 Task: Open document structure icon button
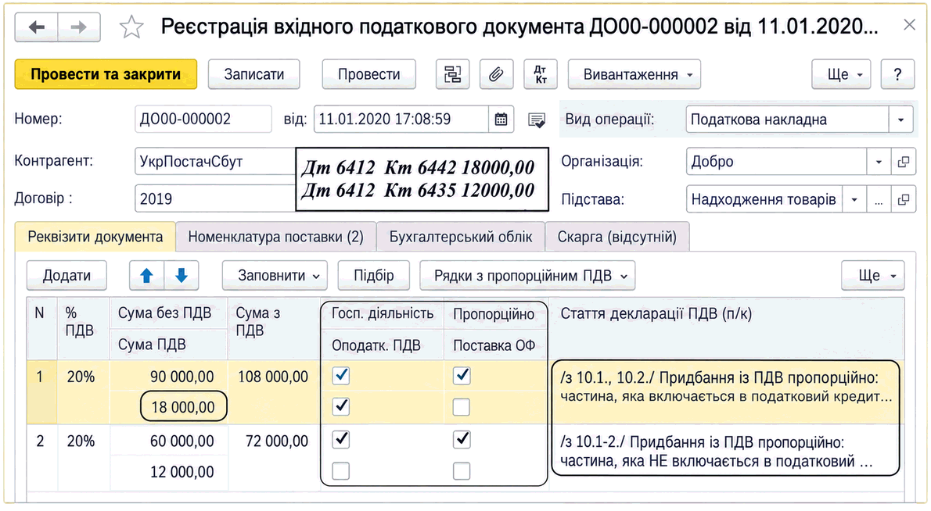tap(452, 74)
